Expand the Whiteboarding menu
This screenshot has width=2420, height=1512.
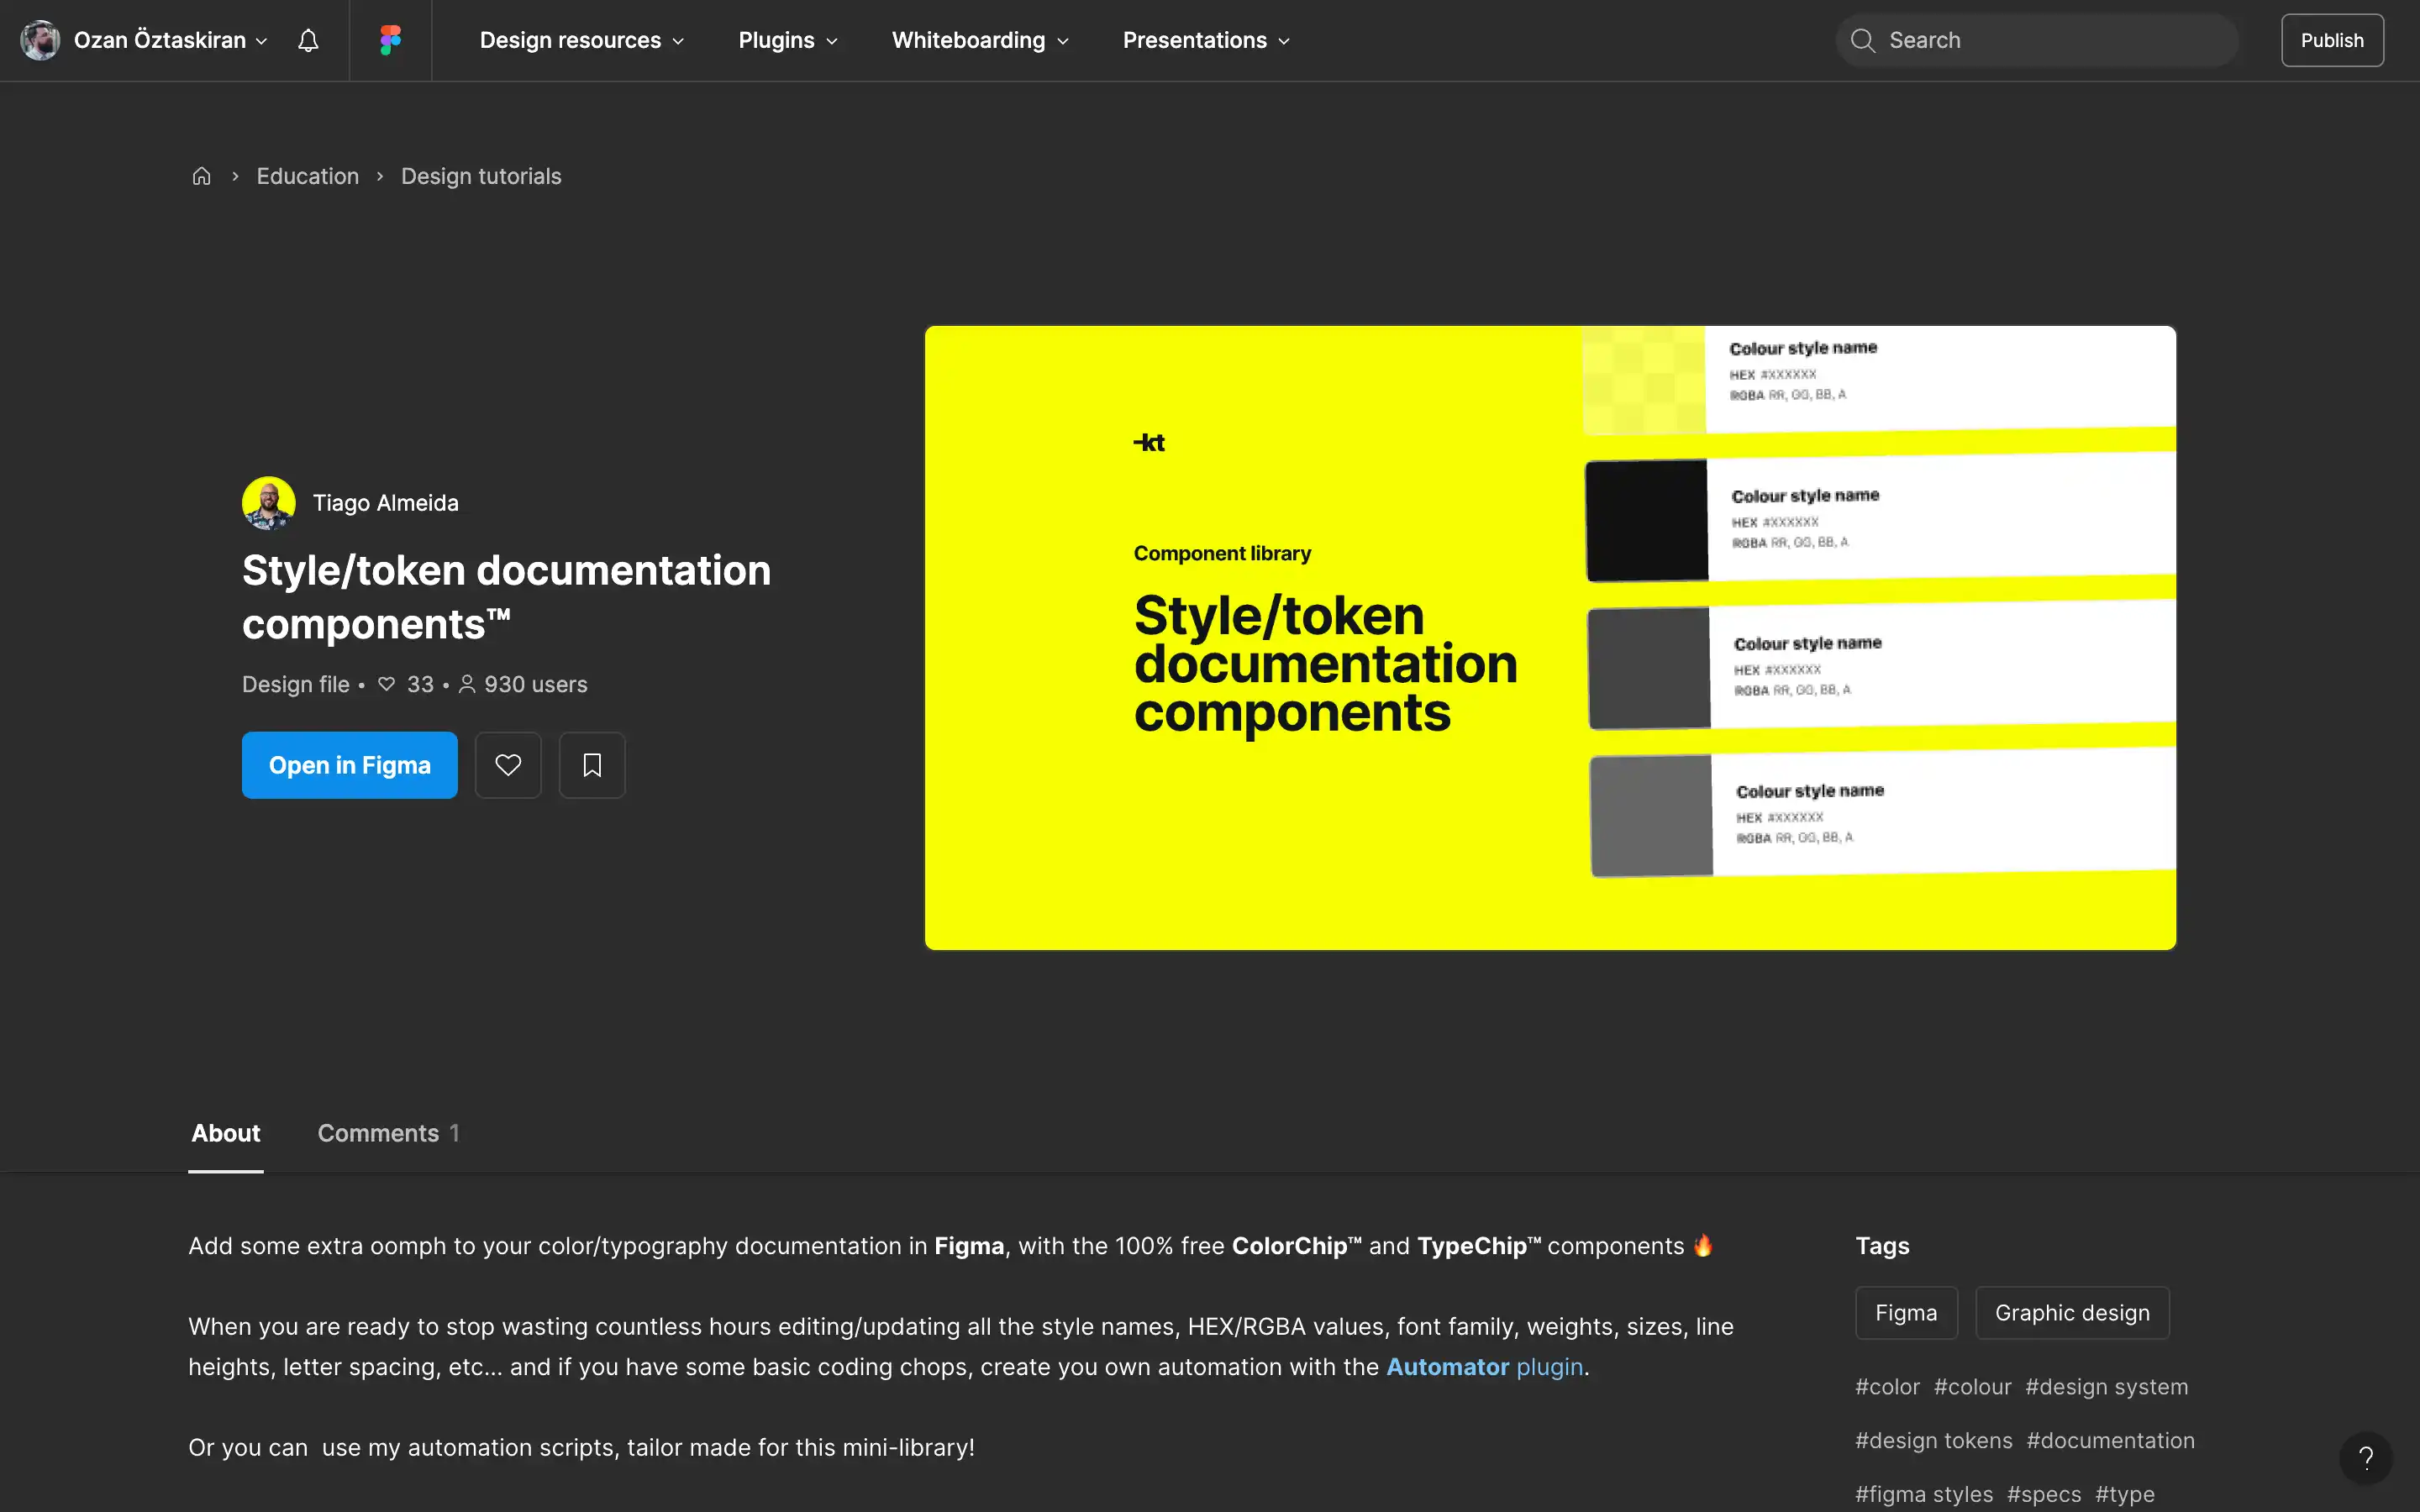pos(980,40)
